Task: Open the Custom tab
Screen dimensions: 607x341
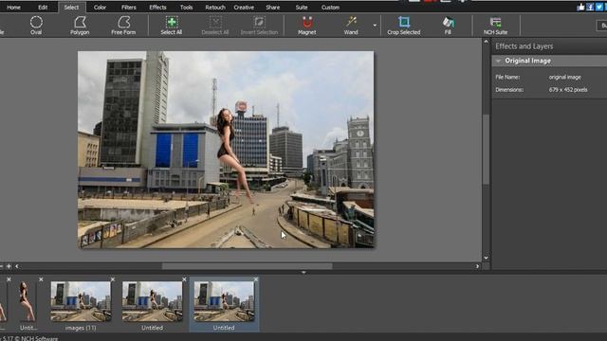Action: [x=330, y=8]
